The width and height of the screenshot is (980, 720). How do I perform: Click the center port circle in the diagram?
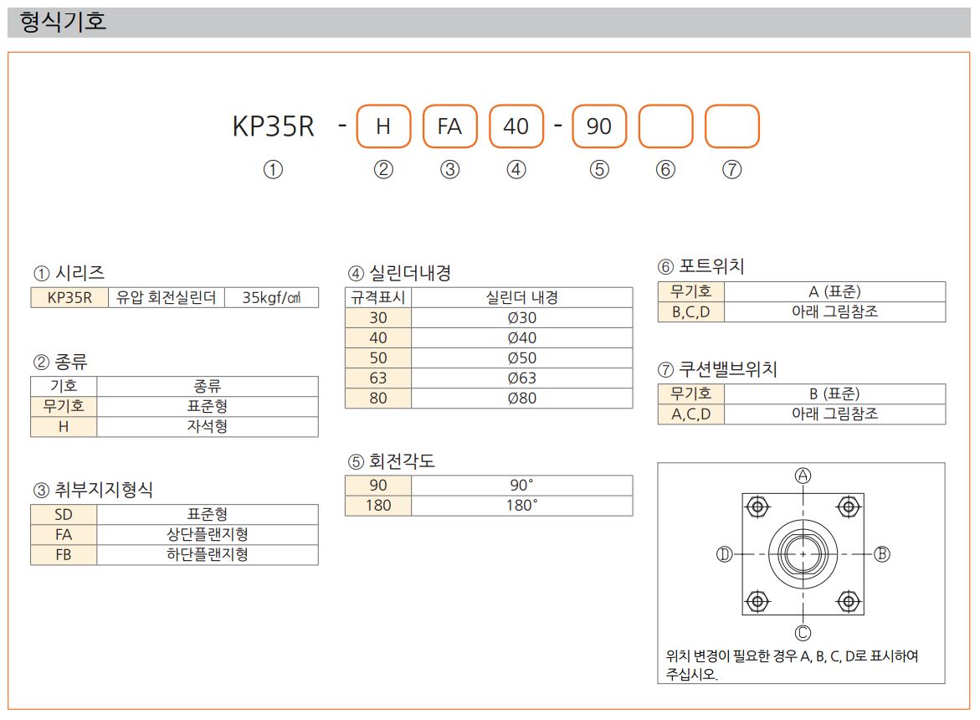pyautogui.click(x=803, y=553)
